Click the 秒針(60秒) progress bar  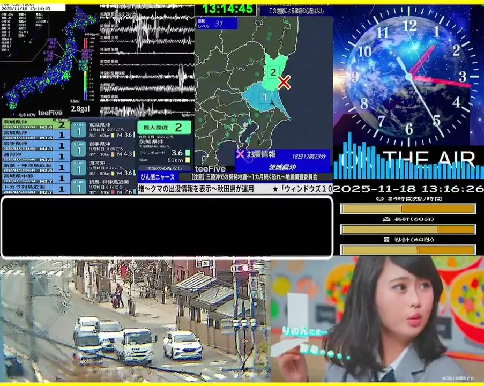(408, 249)
